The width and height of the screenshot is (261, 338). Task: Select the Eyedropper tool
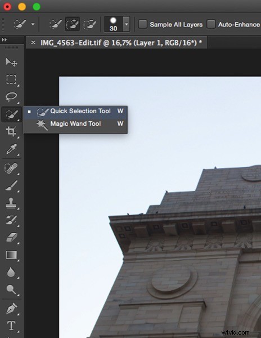11,149
